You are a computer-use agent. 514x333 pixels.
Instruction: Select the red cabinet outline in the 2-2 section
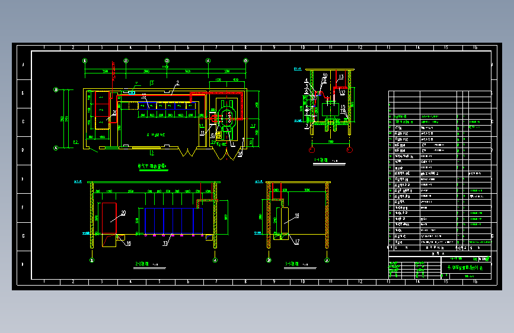click(109, 218)
